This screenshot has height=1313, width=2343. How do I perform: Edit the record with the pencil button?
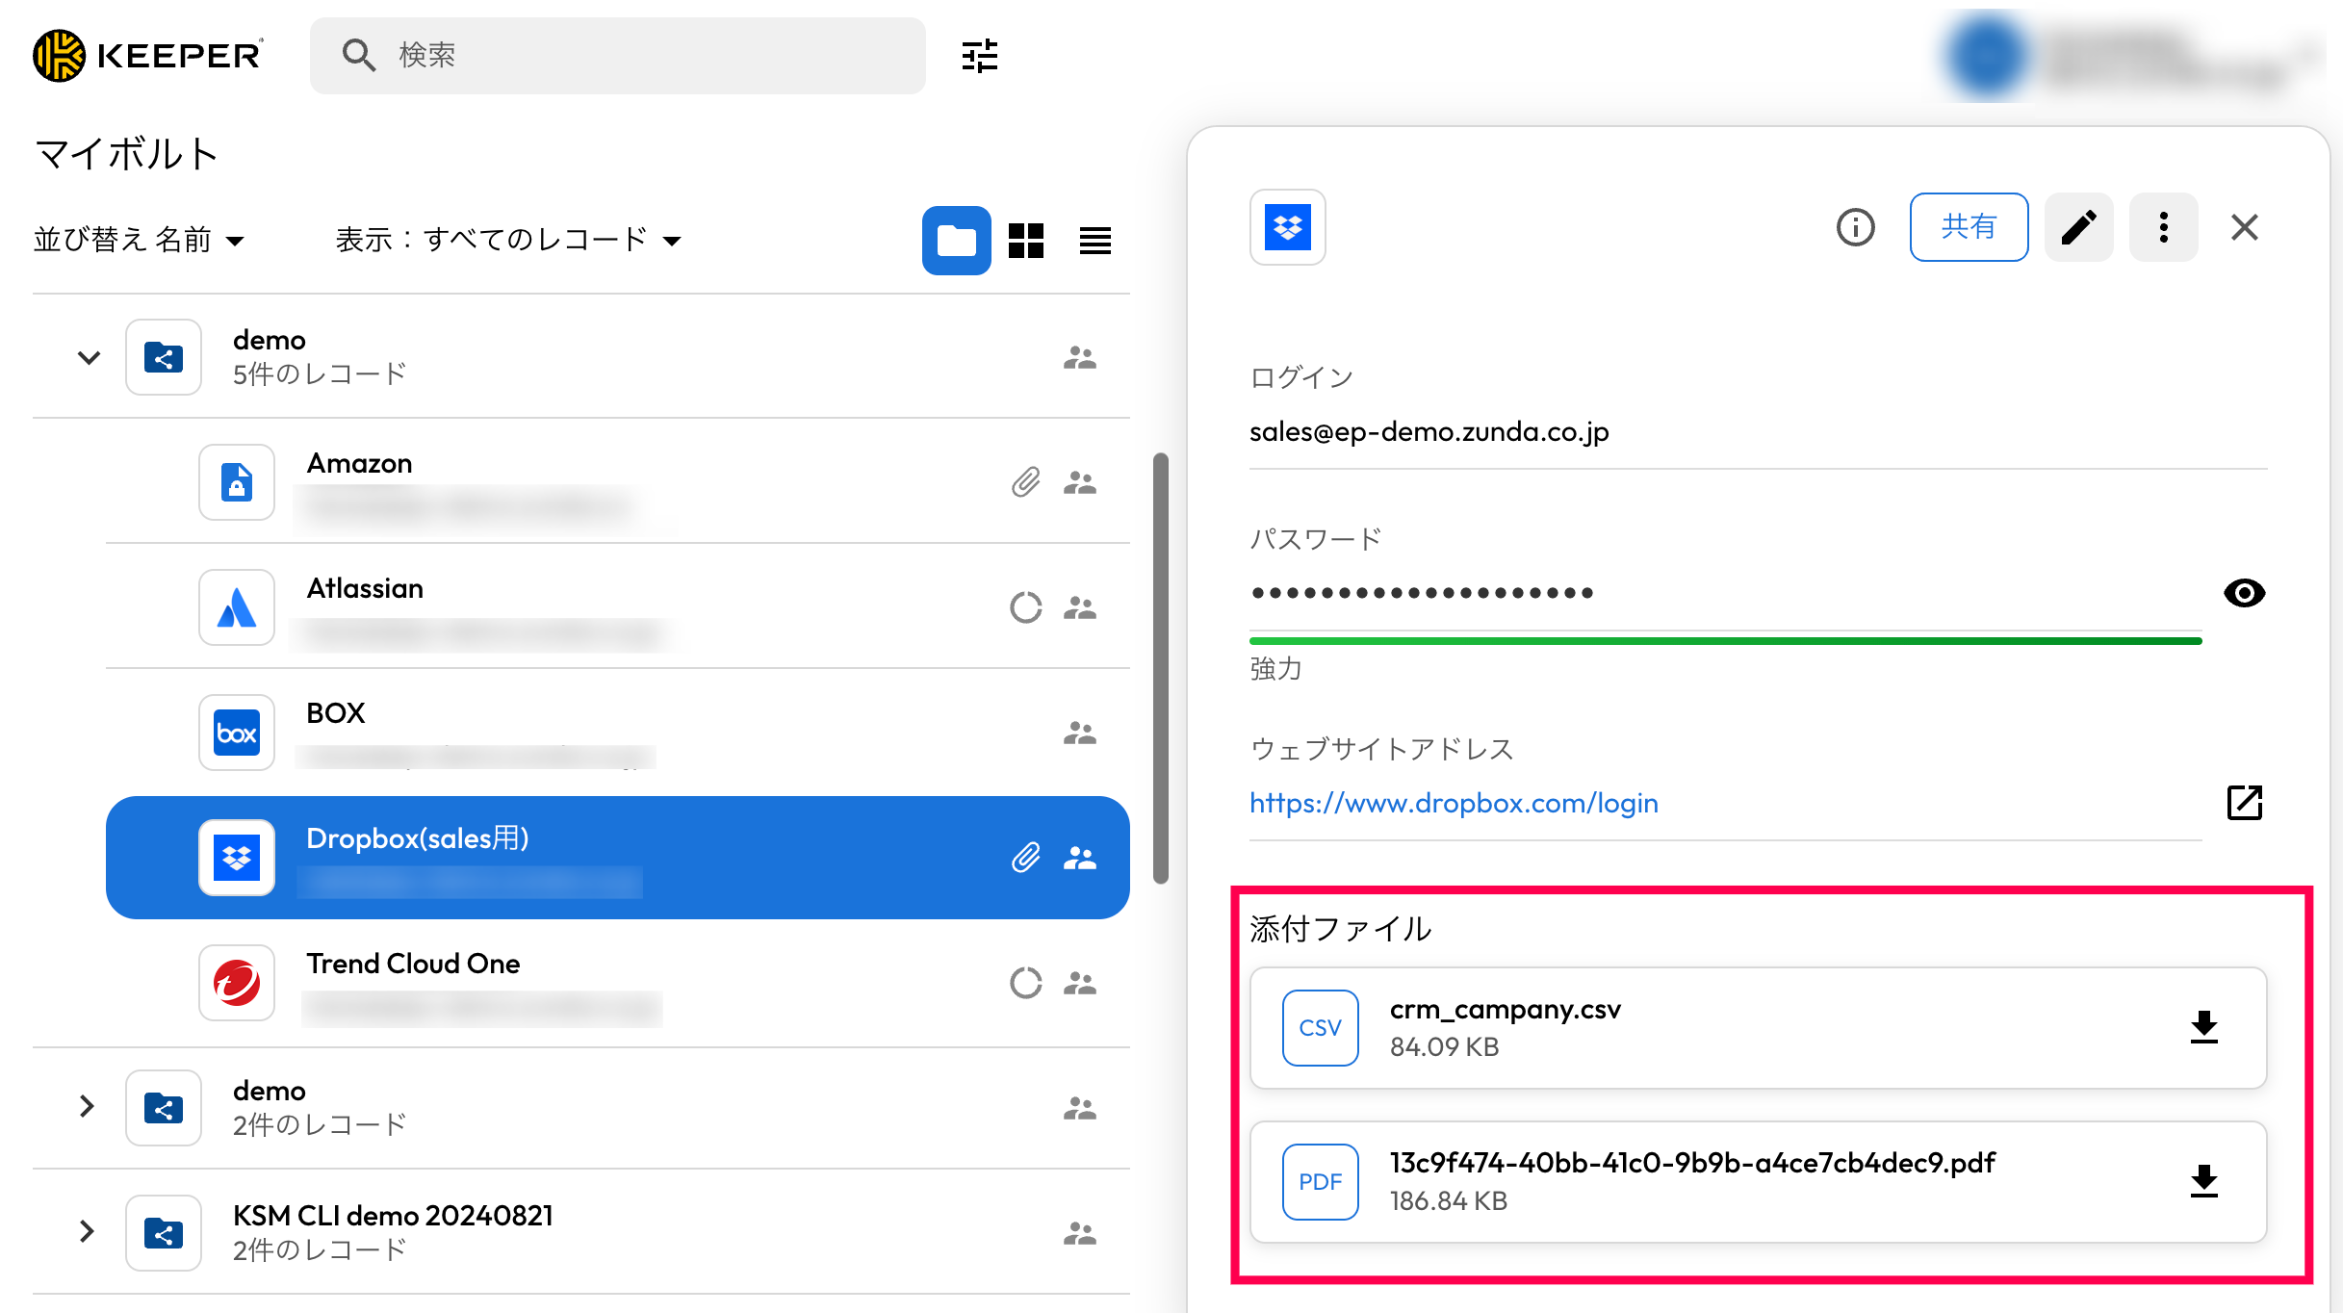[2078, 227]
